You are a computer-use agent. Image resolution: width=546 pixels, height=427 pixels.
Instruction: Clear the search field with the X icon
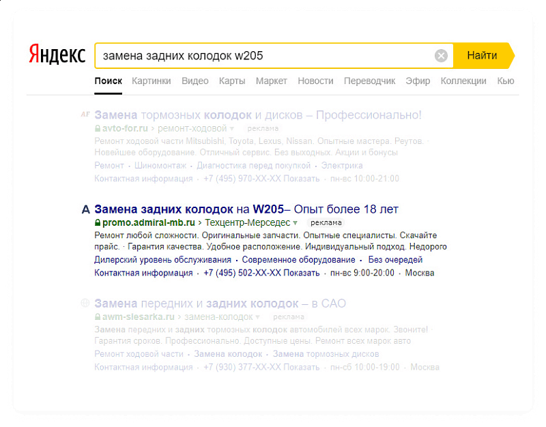[x=441, y=55]
